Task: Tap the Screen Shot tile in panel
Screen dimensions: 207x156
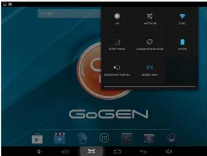Action: pyautogui.click(x=150, y=70)
